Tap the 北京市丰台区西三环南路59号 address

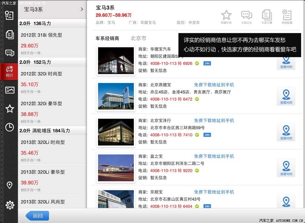[178, 128]
